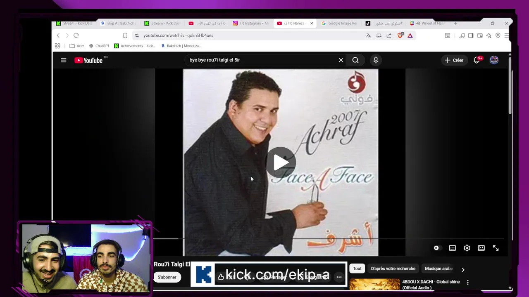Open options menu for 4BDOU X DACHI video
The width and height of the screenshot is (529, 297).
468,283
